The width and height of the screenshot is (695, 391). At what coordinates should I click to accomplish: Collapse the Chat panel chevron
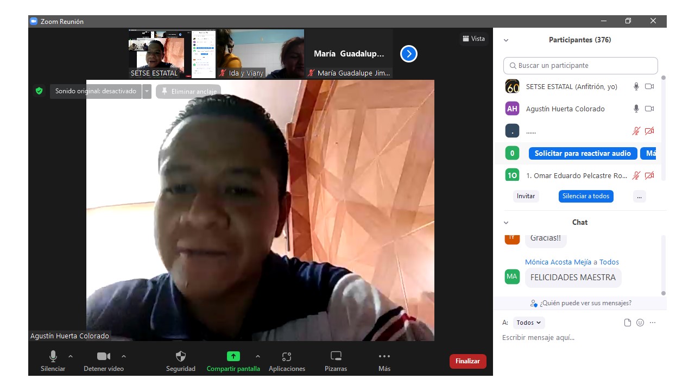506,223
